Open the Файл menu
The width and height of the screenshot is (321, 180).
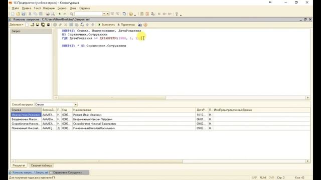tap(15, 8)
